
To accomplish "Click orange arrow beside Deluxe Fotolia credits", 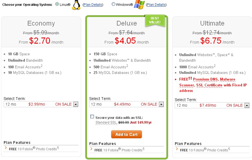I will [91, 149].
